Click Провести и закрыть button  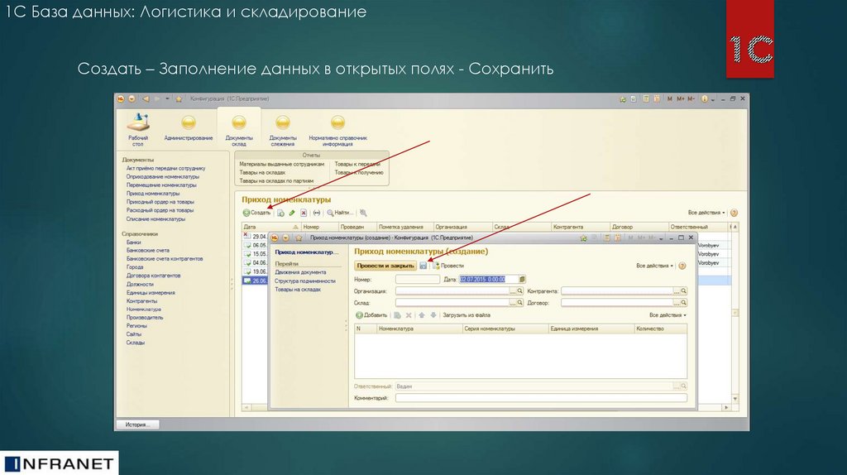coord(385,266)
